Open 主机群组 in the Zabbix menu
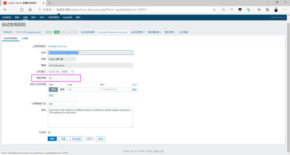Image resolution: width=290 pixels, height=155 pixels. pos(7,17)
